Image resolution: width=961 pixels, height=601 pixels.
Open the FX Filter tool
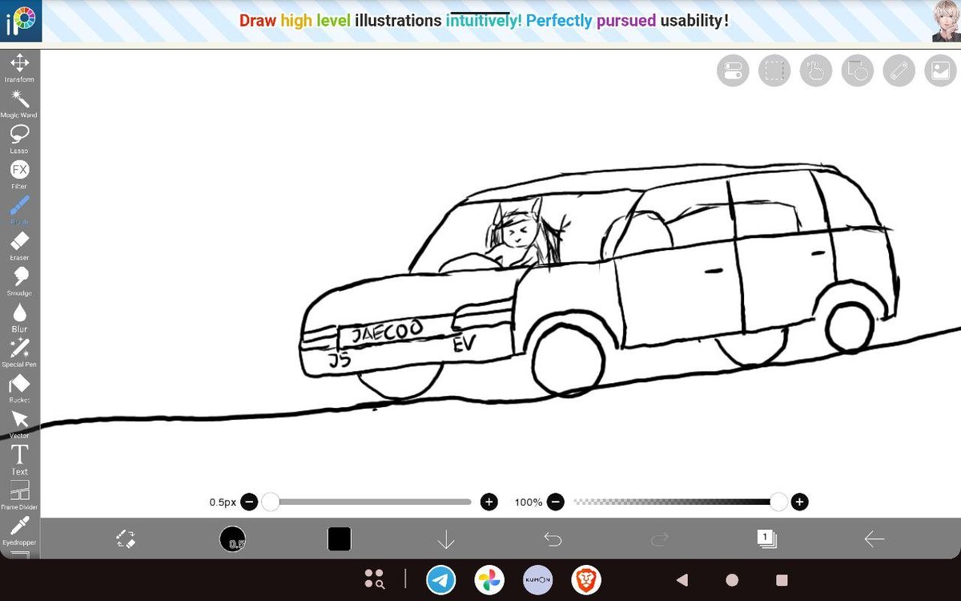click(x=19, y=175)
